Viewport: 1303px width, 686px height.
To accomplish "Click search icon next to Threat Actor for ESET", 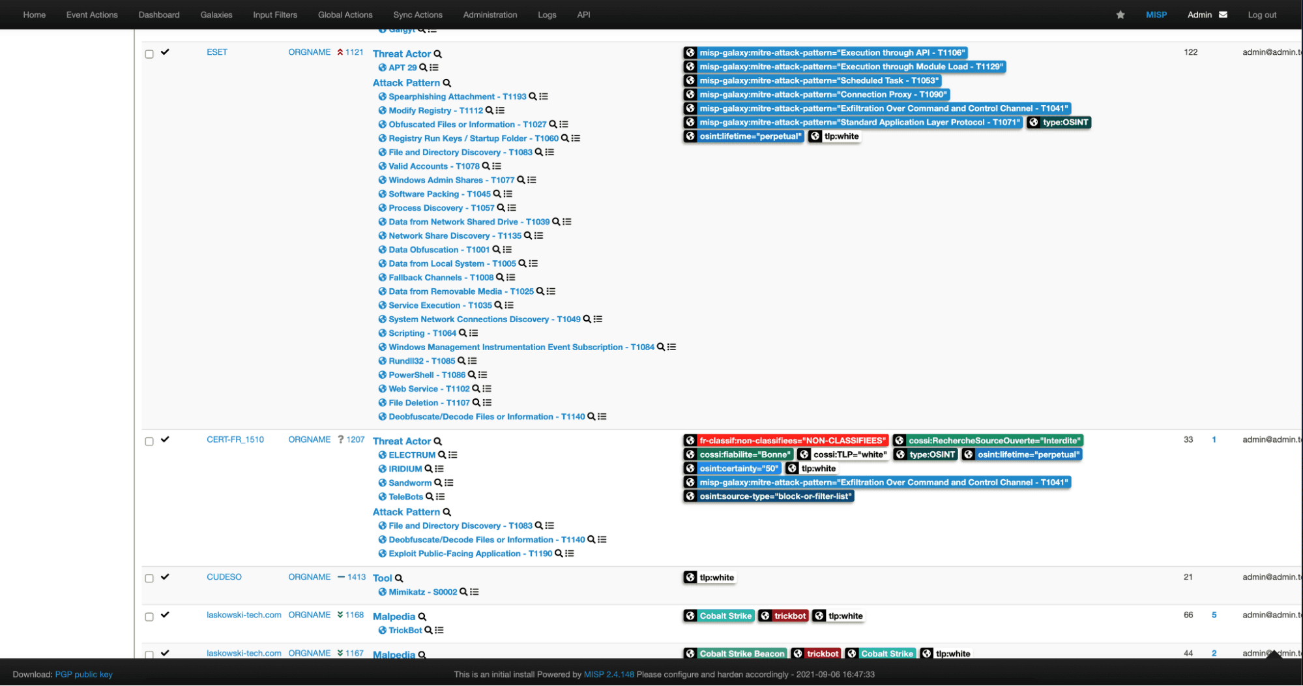I will point(438,54).
